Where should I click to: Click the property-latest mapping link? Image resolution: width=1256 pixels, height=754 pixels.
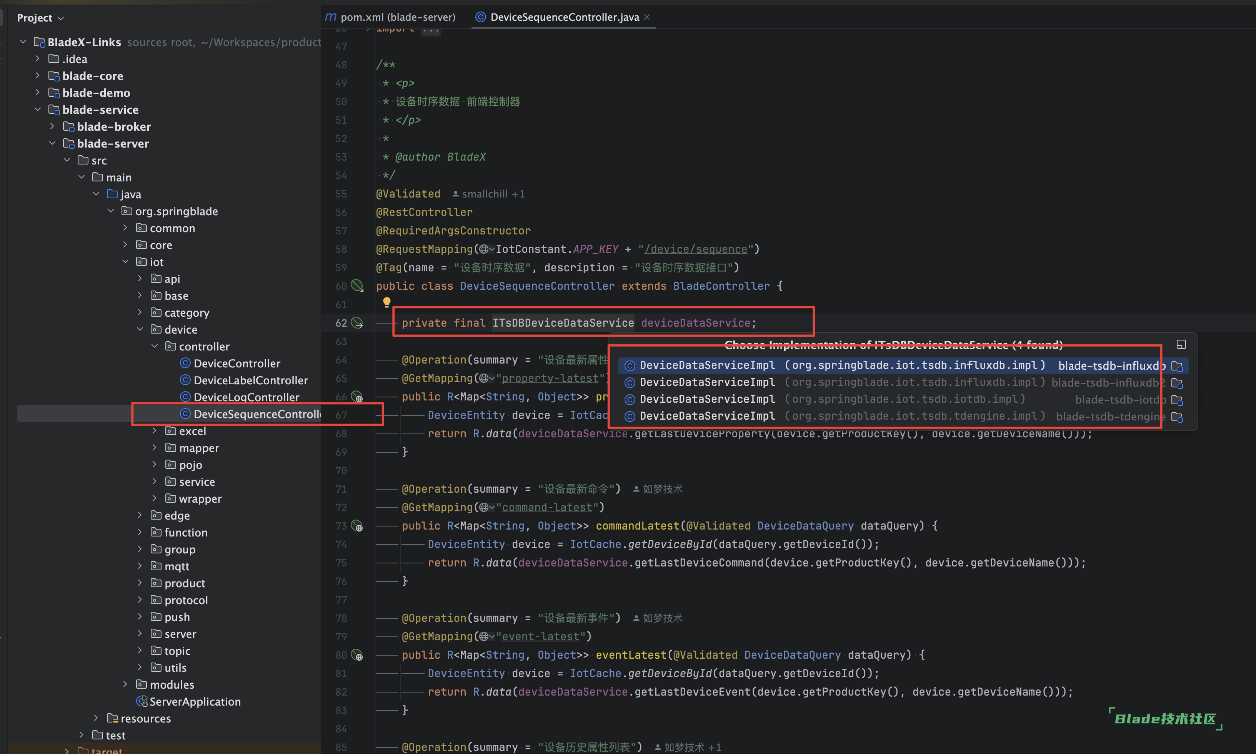click(x=550, y=378)
